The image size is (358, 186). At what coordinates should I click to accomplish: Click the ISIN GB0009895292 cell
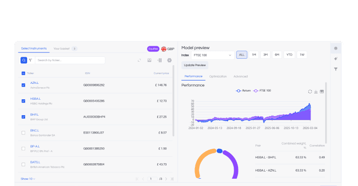pyautogui.click(x=94, y=85)
